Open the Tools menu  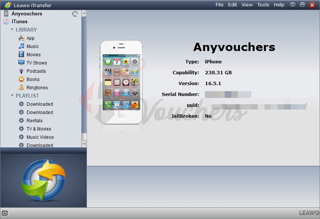pyautogui.click(x=263, y=5)
